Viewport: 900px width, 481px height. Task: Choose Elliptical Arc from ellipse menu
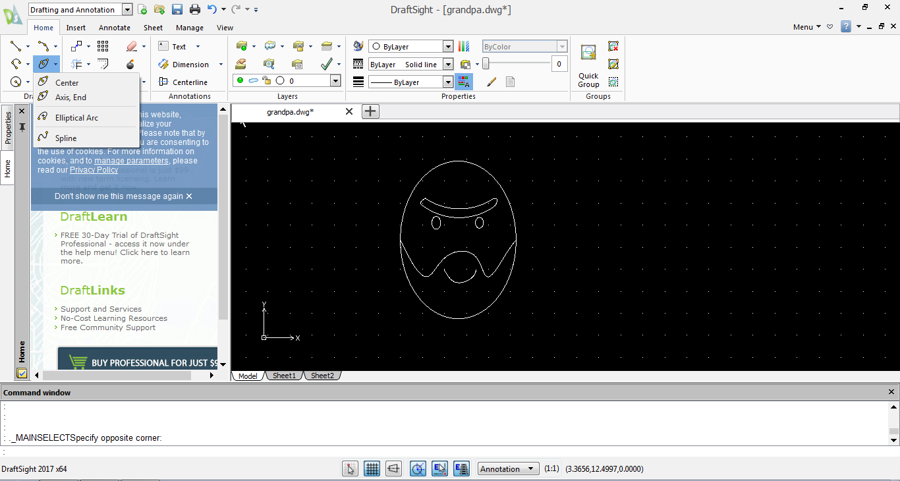point(86,117)
